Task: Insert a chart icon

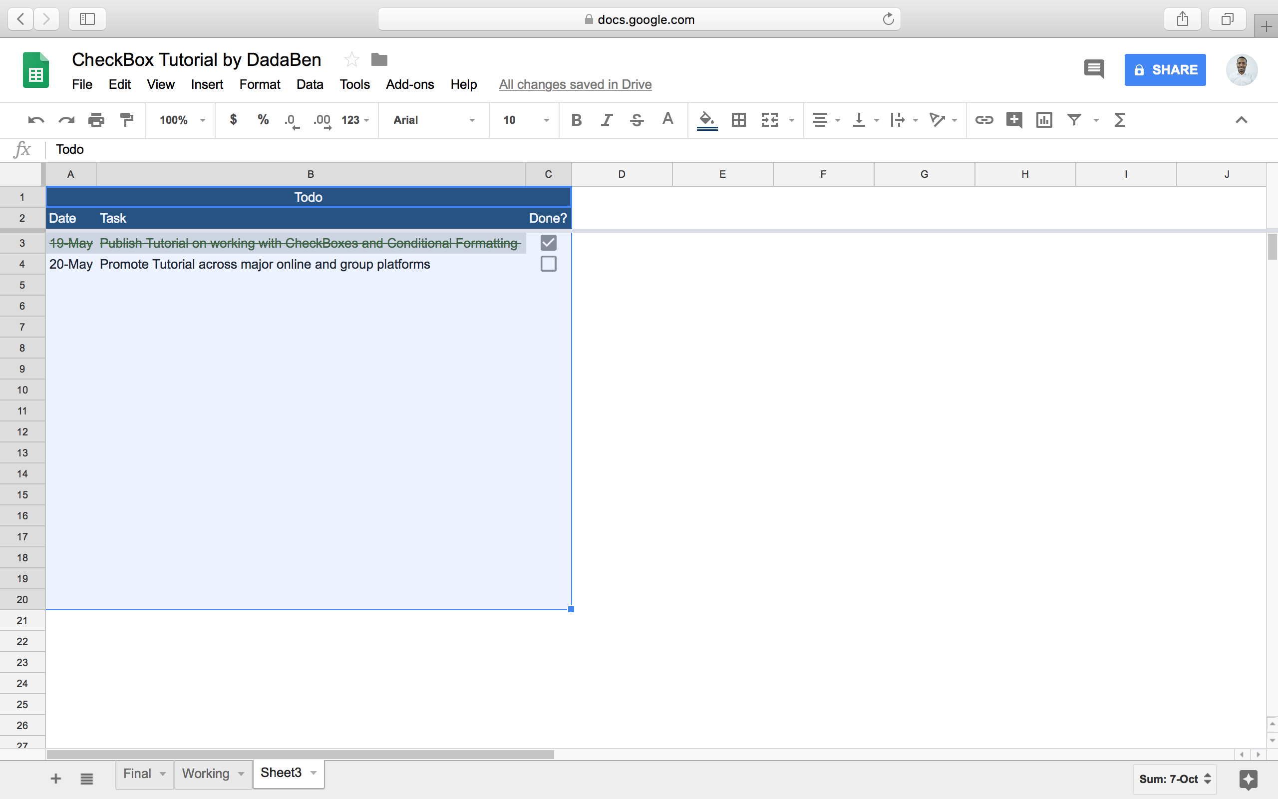Action: click(1044, 120)
